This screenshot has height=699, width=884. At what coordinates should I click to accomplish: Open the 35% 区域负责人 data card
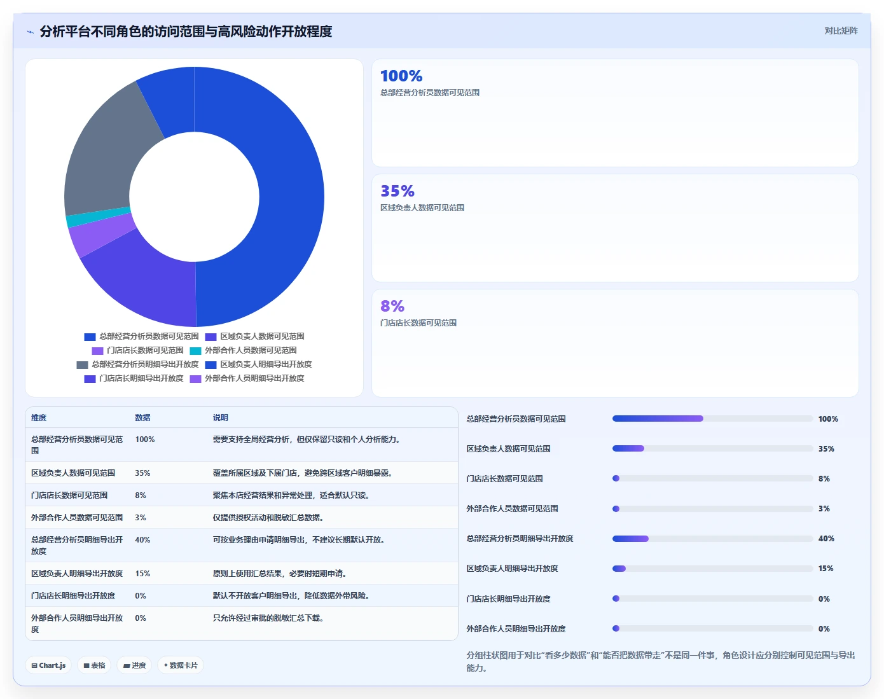(x=615, y=228)
